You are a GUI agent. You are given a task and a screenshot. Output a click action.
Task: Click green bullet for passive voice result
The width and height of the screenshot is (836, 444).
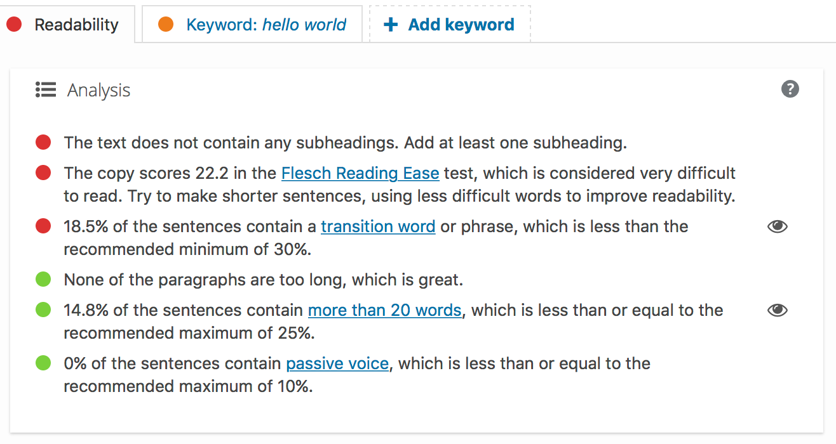coord(43,363)
